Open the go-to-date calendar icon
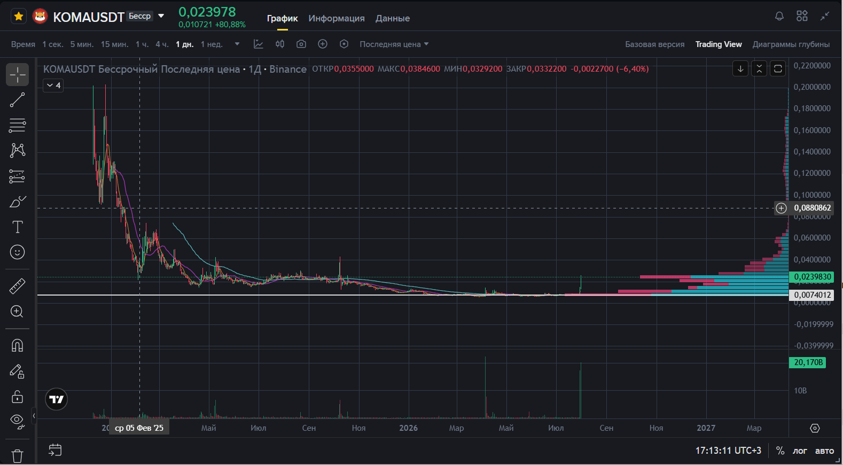 (x=55, y=450)
